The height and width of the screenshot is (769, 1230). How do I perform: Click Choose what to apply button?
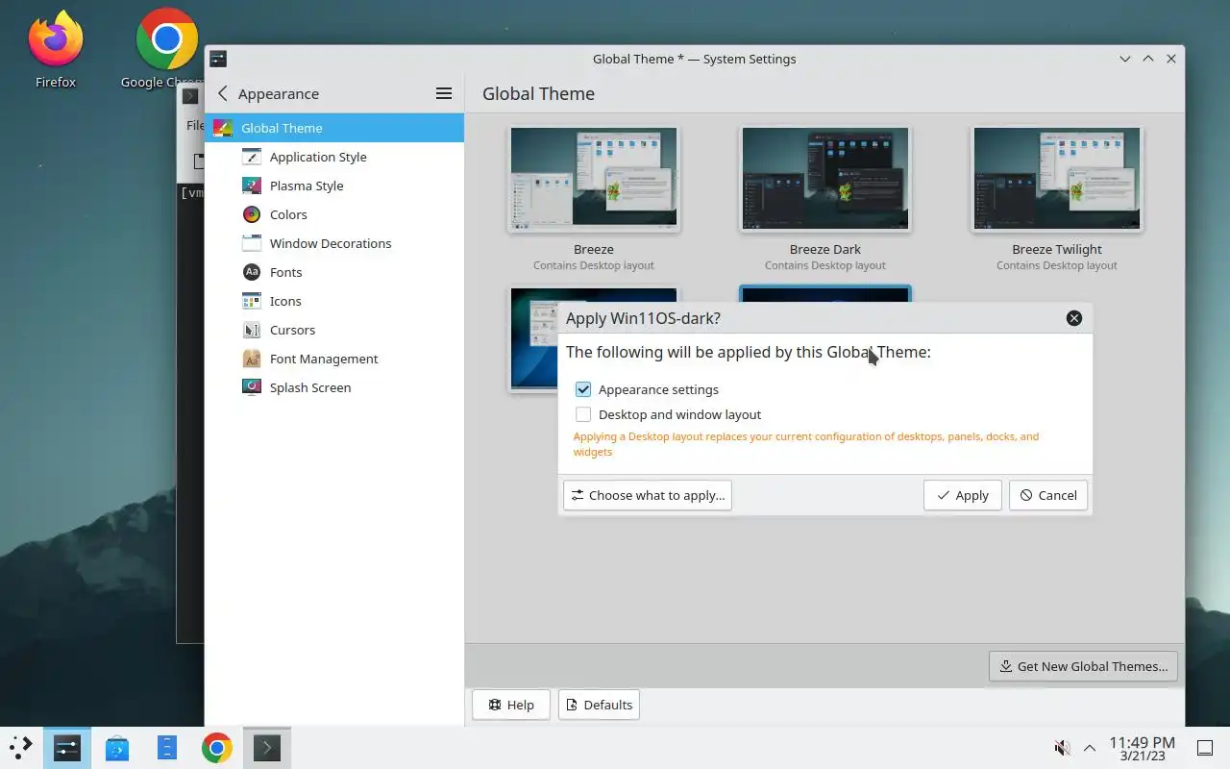click(648, 495)
